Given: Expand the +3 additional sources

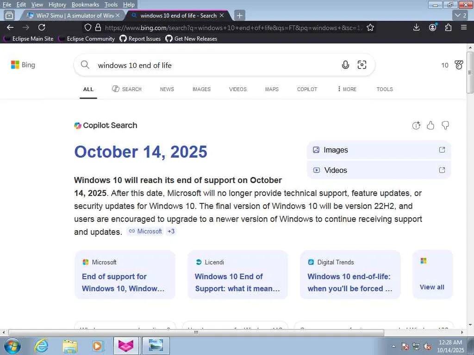Looking at the screenshot, I should [x=171, y=231].
